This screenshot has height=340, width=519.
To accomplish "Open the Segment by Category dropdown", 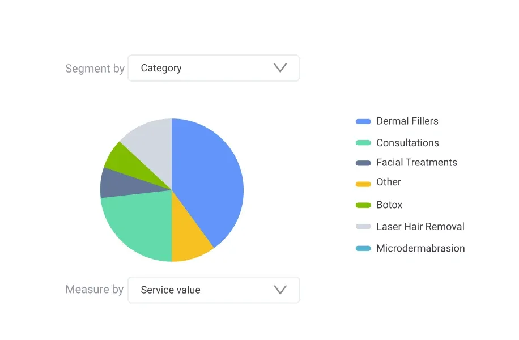I will pos(213,68).
